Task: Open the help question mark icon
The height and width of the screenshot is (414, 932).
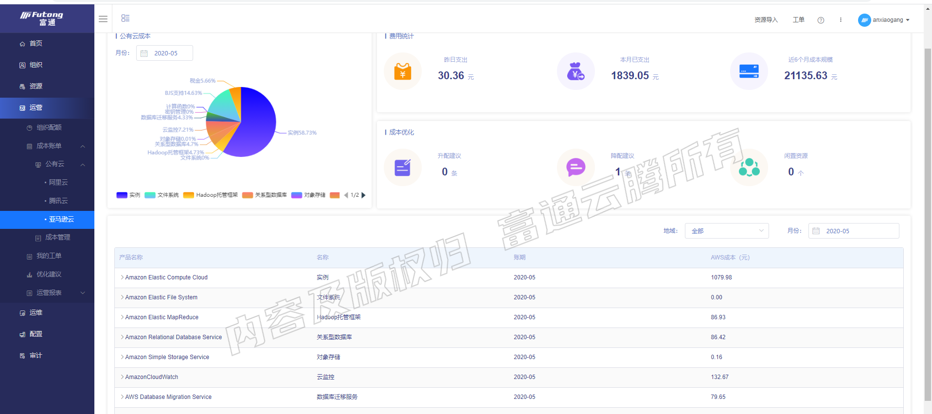Action: click(x=821, y=20)
